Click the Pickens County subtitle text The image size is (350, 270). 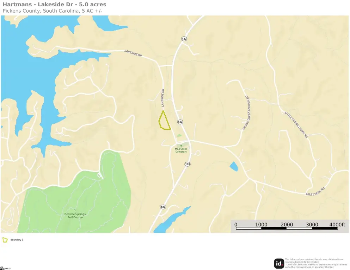click(x=53, y=11)
